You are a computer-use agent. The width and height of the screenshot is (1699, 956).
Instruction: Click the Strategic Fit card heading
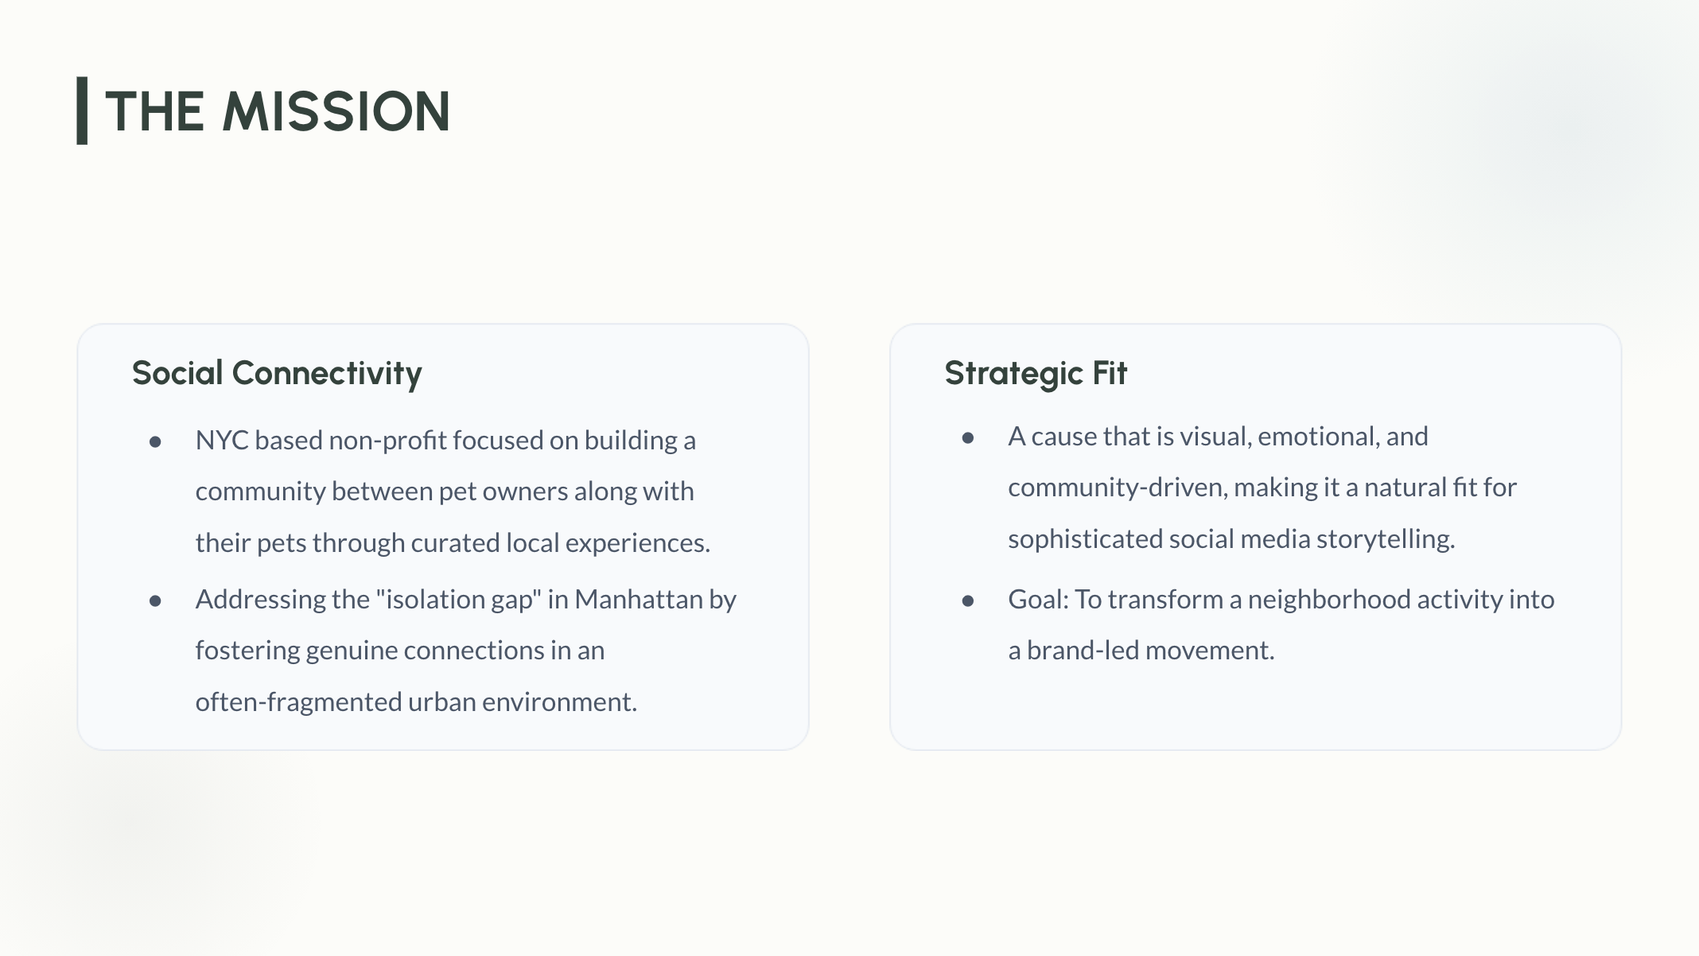[x=1036, y=373]
